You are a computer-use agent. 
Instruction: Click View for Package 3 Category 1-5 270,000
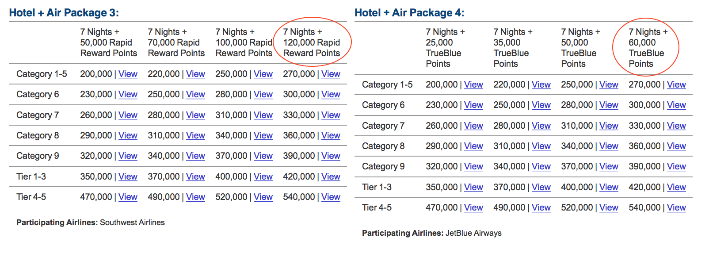click(331, 74)
